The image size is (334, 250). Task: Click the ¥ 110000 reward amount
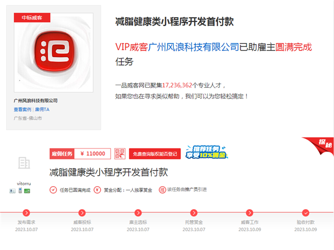[93, 154]
